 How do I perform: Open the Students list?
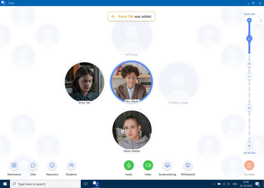71,165
